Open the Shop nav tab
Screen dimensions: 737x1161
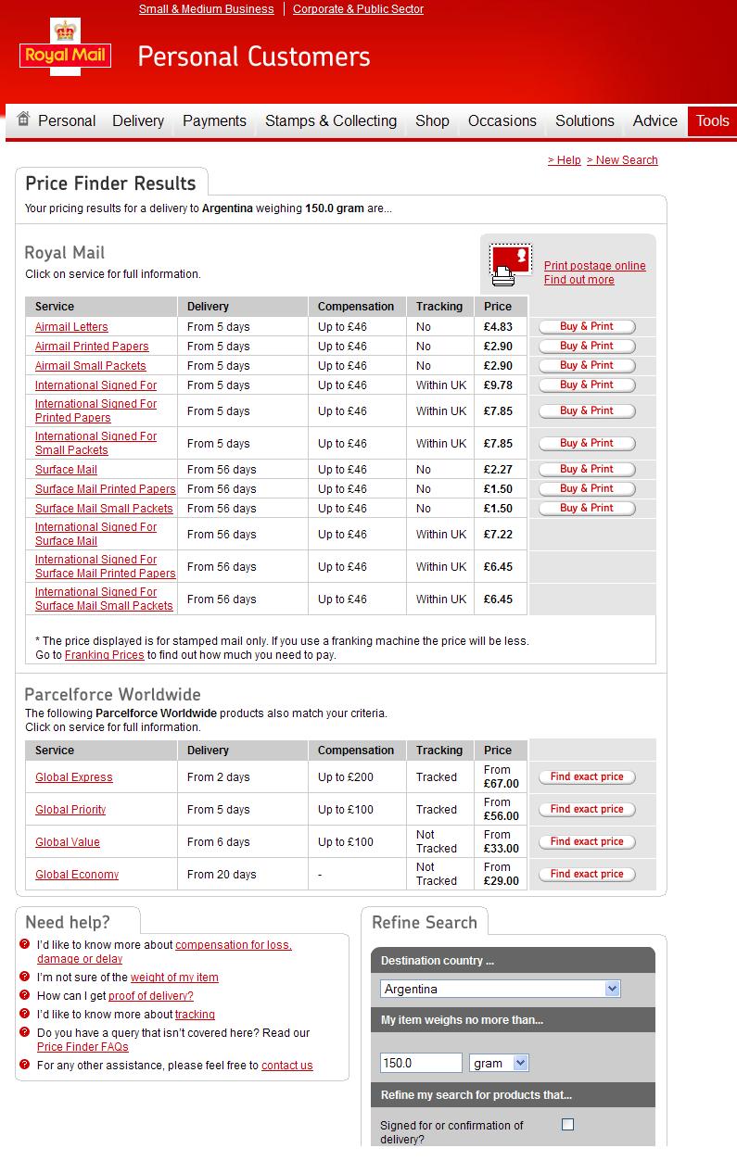coord(432,121)
